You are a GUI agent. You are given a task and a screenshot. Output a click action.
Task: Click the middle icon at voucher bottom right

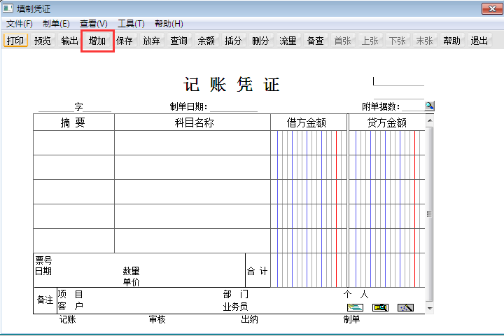click(380, 307)
